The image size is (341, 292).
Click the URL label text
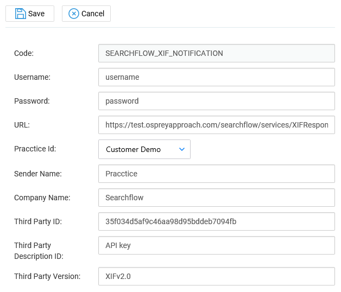tap(22, 125)
